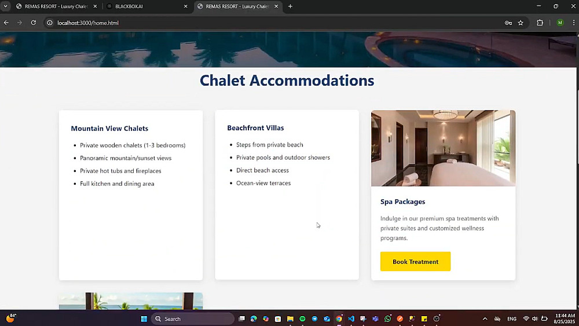The image size is (579, 326).
Task: Open Telegram from the taskbar
Action: pos(314,318)
